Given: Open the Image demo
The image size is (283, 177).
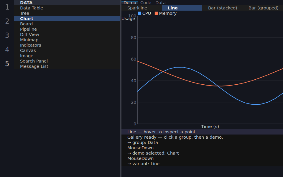Looking at the screenshot, I should click(x=67, y=56).
